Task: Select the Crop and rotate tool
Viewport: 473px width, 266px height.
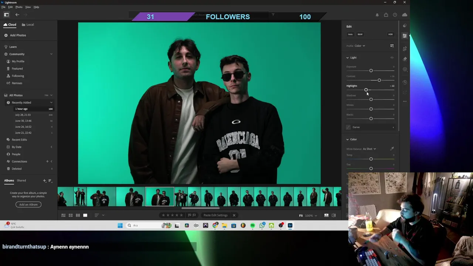Action: click(x=405, y=48)
